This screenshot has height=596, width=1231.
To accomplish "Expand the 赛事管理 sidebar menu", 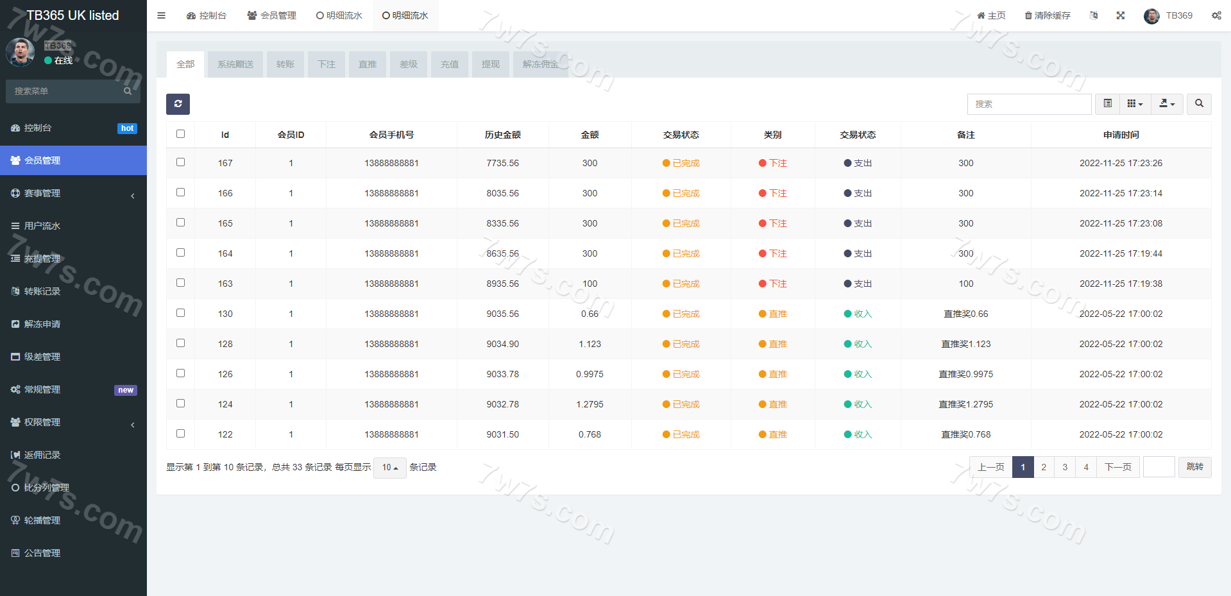I will coord(73,193).
